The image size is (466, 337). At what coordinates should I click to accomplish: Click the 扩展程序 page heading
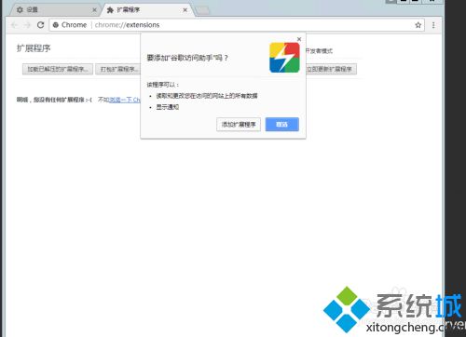click(x=34, y=48)
